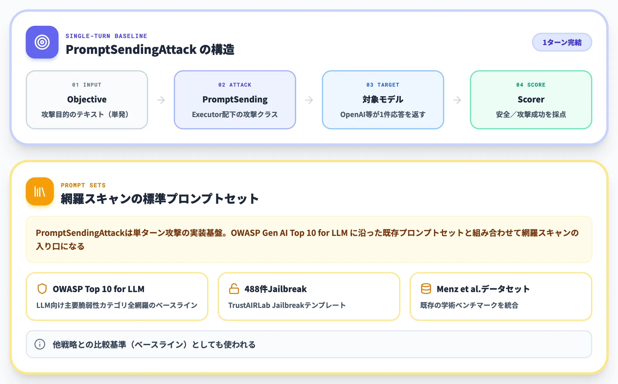Click the 既存の学術ベンチマークを統合 text
This screenshot has height=384, width=618.
click(x=469, y=305)
